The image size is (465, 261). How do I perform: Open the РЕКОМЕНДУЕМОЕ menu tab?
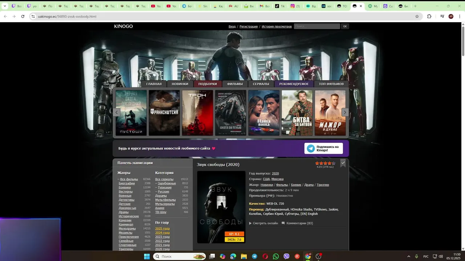tap(294, 84)
